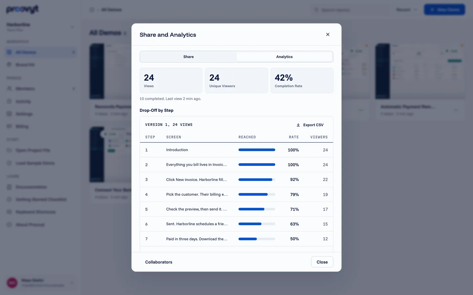Switch to the Share tab
Screen dimensions: 473x295
click(189, 57)
